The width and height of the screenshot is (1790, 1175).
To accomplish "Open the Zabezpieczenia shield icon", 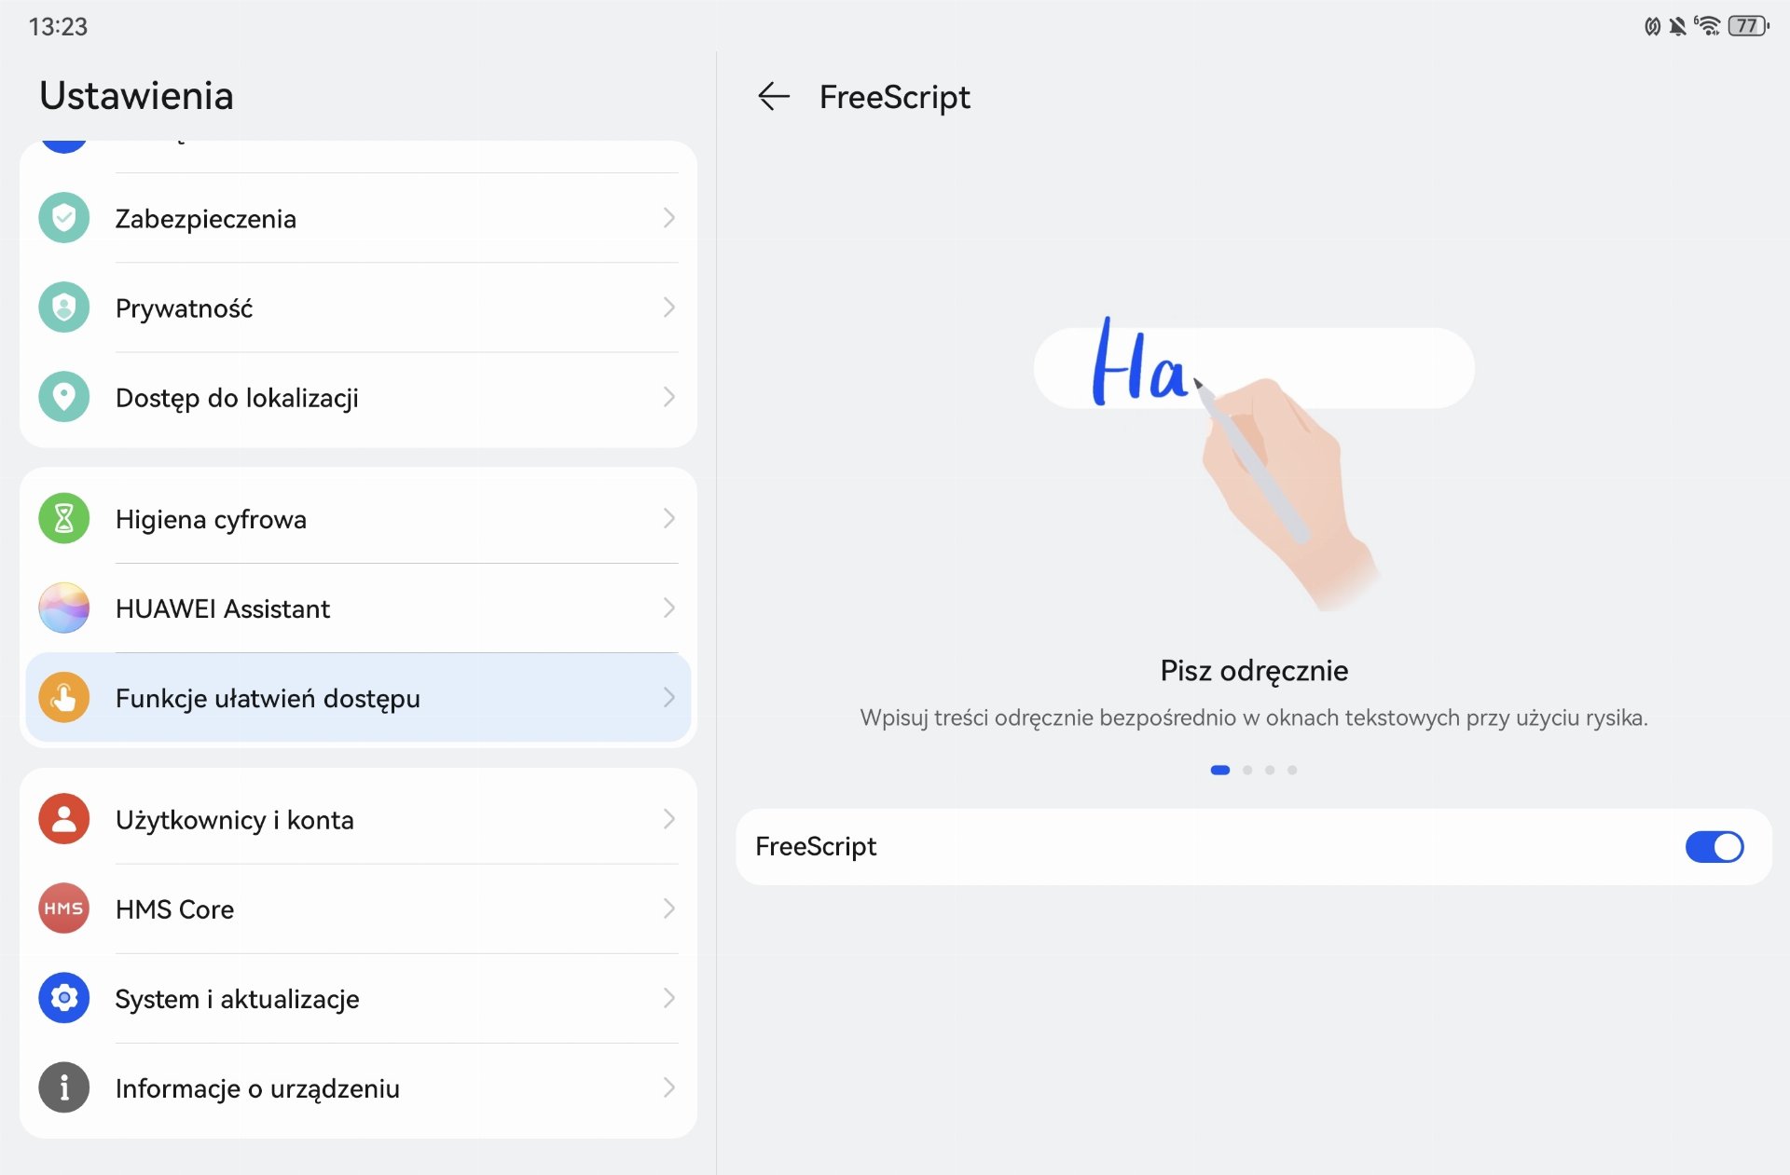I will pos(63,218).
